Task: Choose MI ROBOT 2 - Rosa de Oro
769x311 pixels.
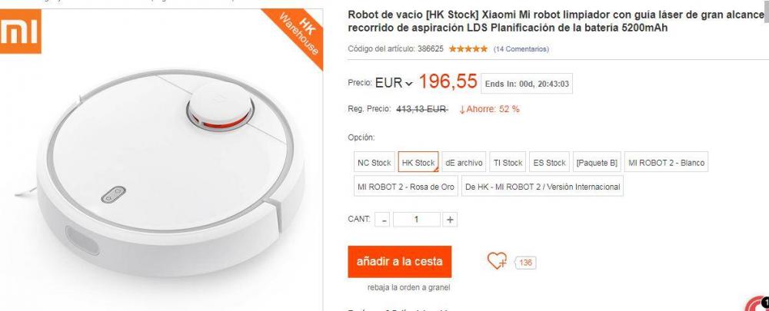Action: click(x=406, y=187)
